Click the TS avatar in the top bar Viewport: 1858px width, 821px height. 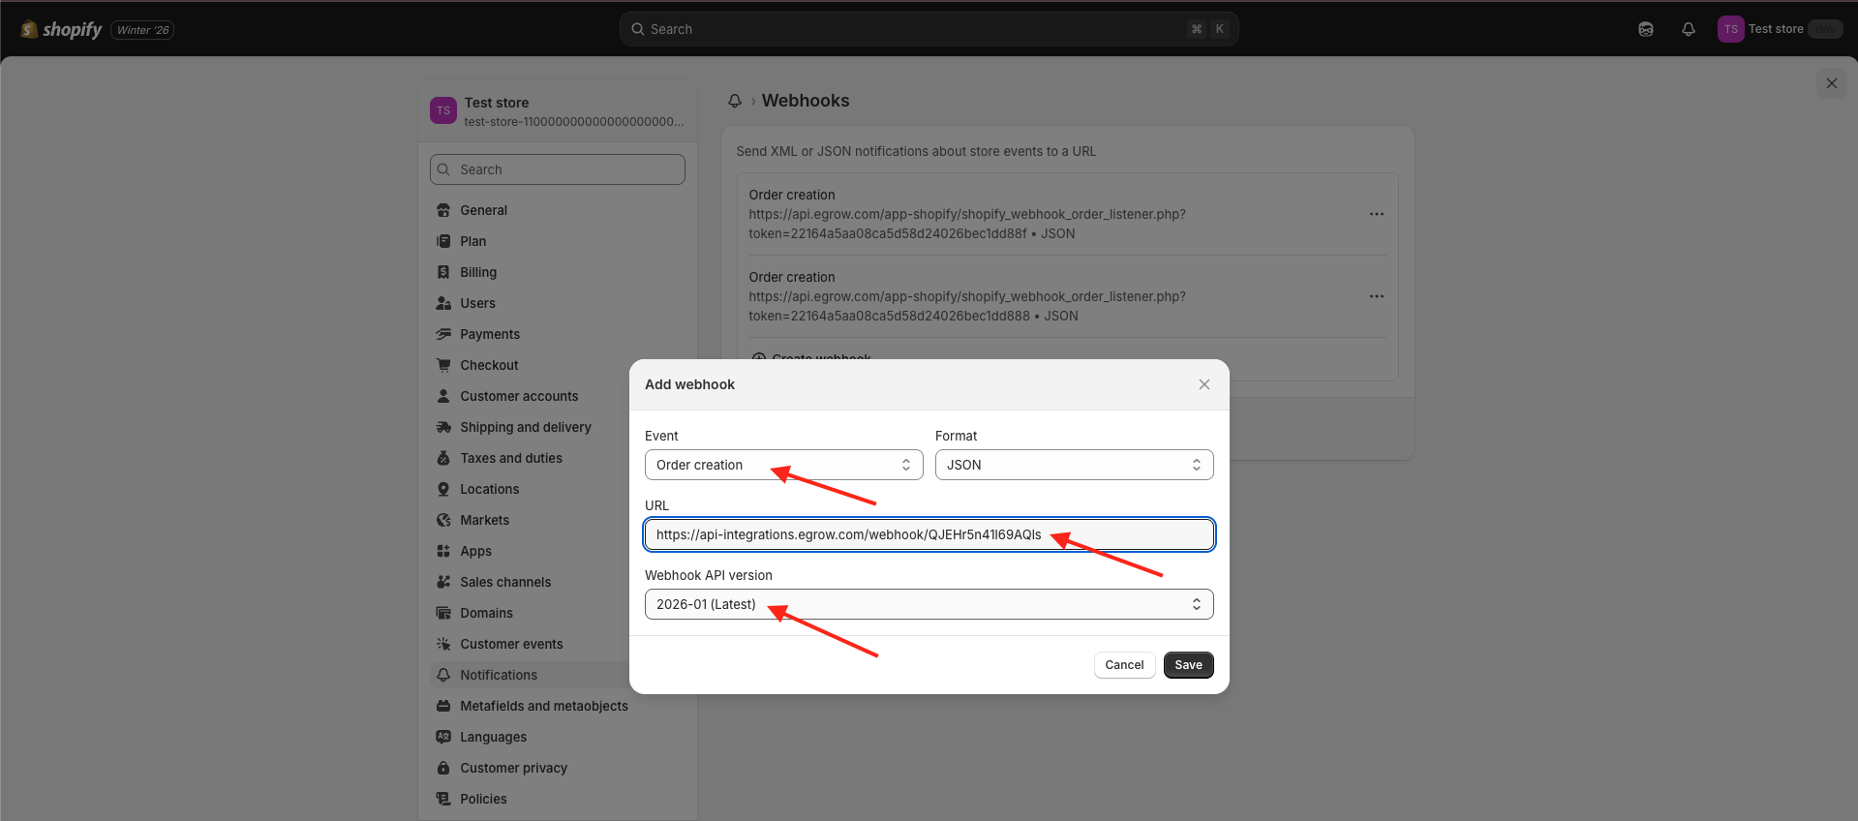1730,29
